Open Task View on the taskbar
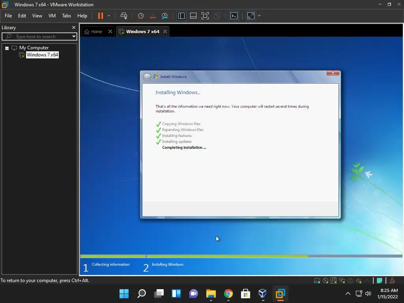Image resolution: width=404 pixels, height=303 pixels. (x=159, y=294)
